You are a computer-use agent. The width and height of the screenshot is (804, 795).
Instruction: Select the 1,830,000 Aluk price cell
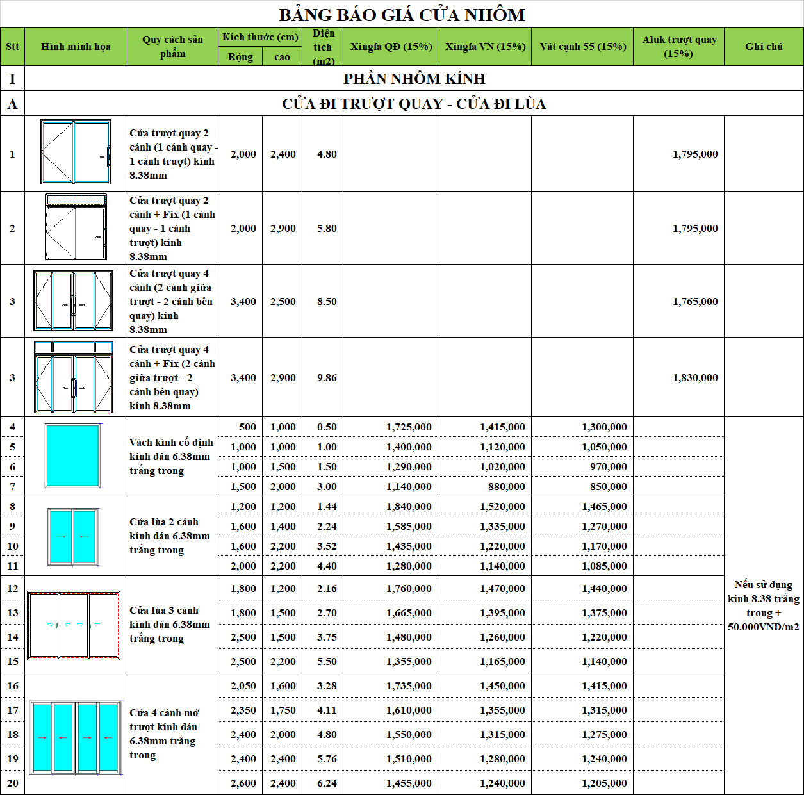[695, 378]
